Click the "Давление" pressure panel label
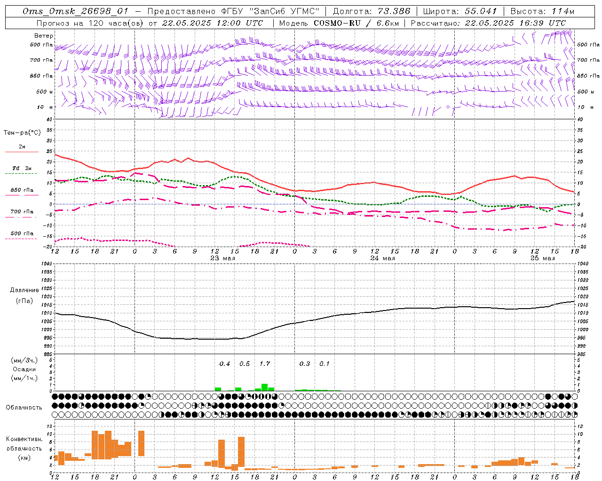Screen dimensions: 602x481 [x=24, y=290]
